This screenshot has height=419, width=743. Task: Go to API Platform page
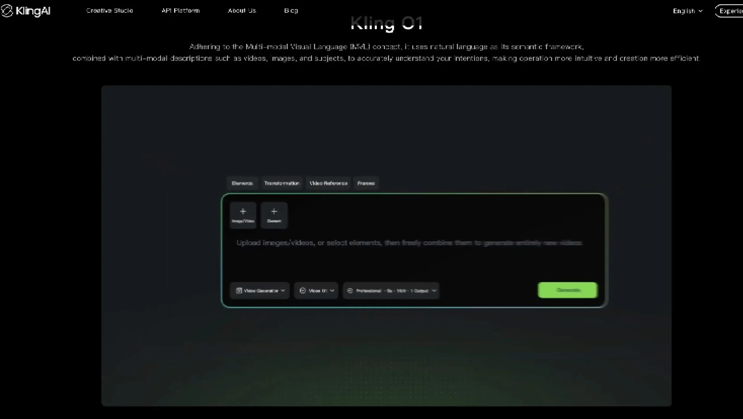click(181, 11)
